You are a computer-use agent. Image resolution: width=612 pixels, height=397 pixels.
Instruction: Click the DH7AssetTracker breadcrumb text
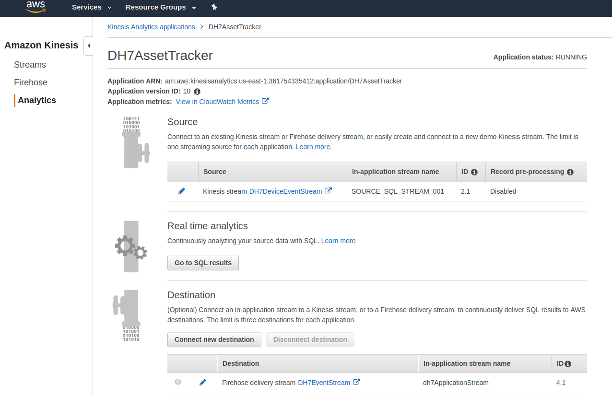(x=235, y=27)
